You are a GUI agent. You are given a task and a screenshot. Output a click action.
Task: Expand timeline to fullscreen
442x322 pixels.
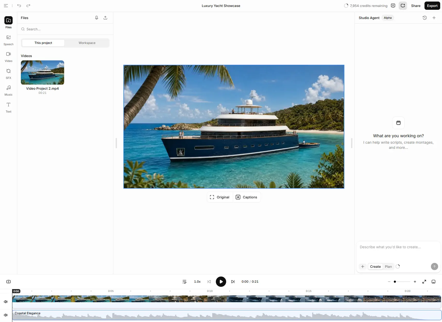(x=424, y=282)
